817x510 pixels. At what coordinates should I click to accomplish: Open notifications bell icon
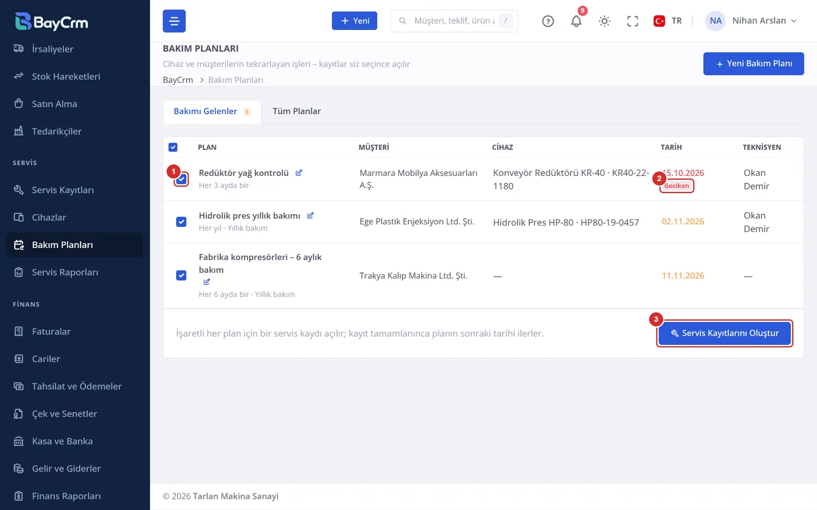click(x=576, y=21)
